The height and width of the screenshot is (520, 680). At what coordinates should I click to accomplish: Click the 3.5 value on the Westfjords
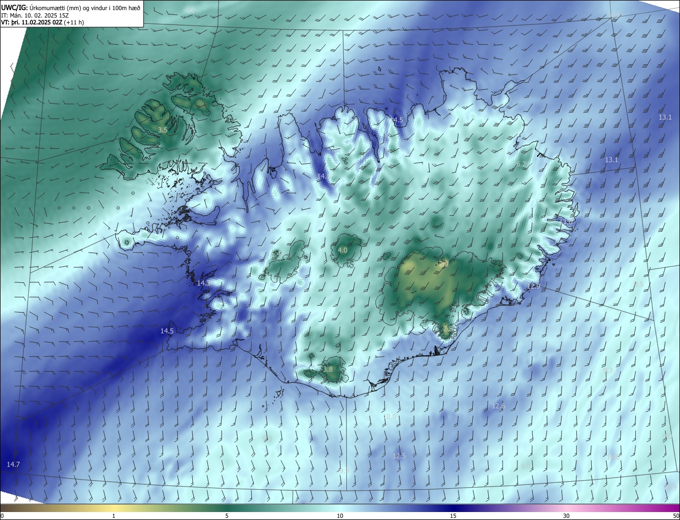163,130
